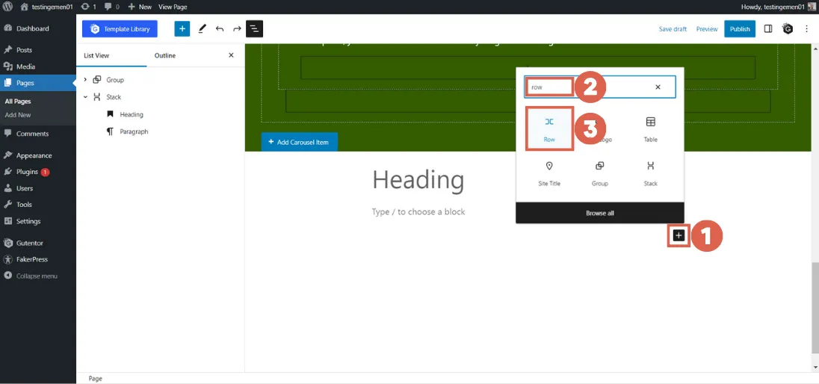The height and width of the screenshot is (384, 819).
Task: Click the Redo arrow
Action: click(237, 28)
